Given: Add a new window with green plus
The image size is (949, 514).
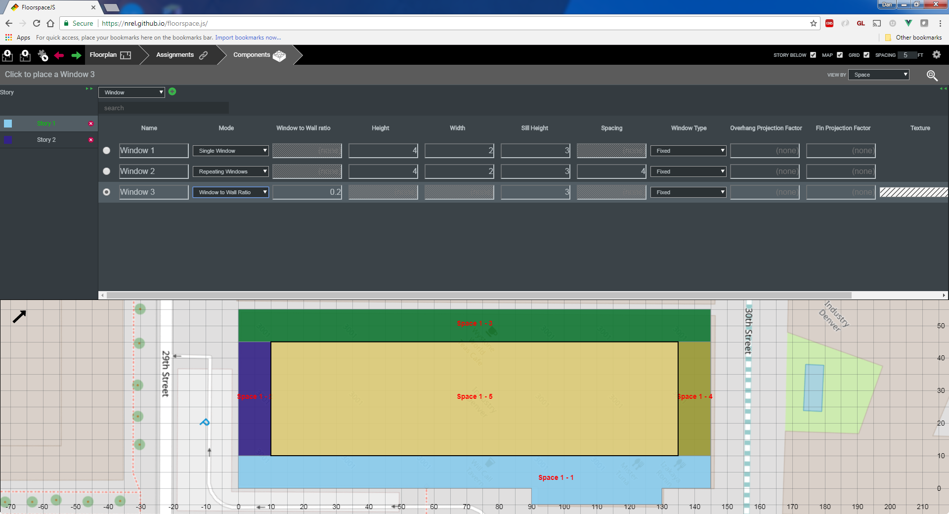Looking at the screenshot, I should (172, 91).
